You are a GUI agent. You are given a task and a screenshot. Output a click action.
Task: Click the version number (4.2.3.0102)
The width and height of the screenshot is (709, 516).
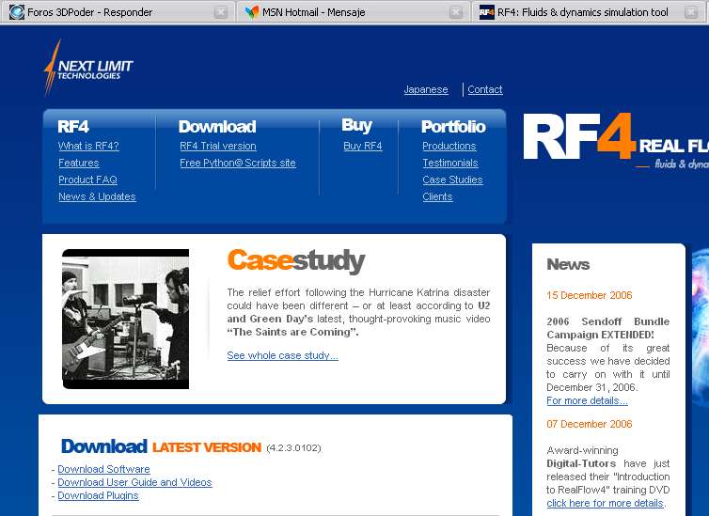pos(294,447)
